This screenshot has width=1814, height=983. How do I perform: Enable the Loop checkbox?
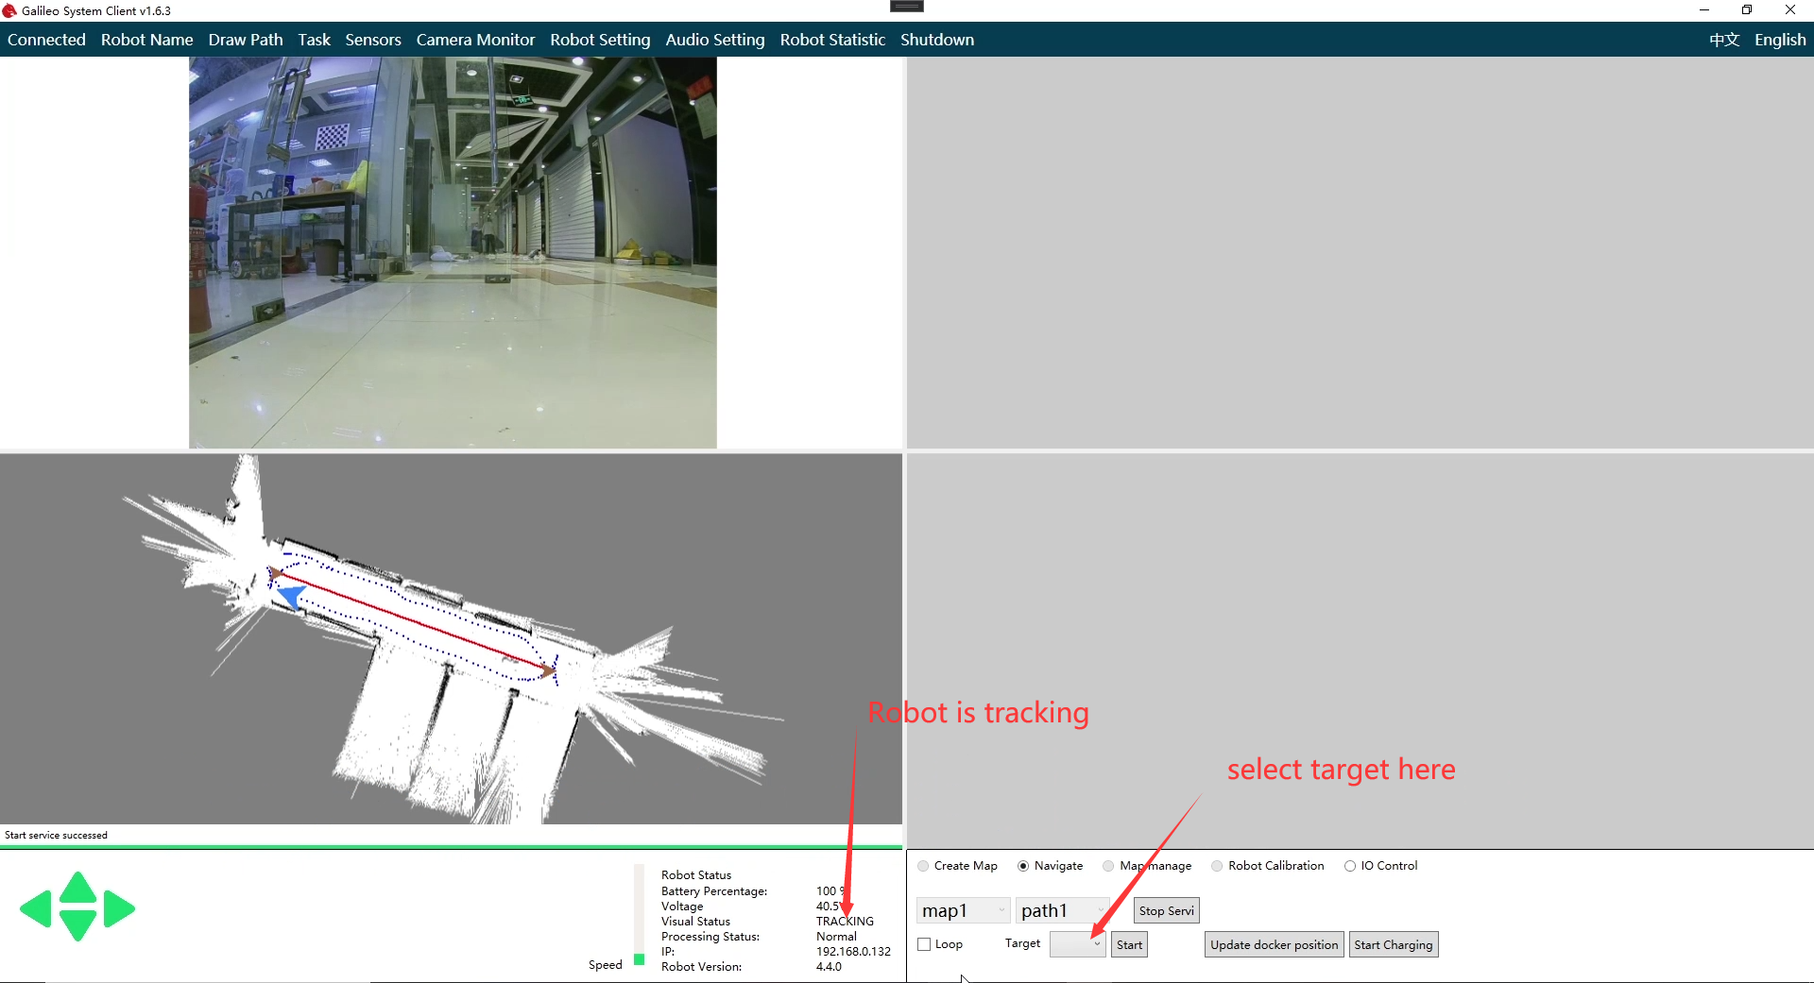point(925,944)
